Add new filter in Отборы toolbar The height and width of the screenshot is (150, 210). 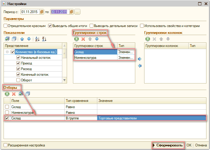click(x=7, y=94)
